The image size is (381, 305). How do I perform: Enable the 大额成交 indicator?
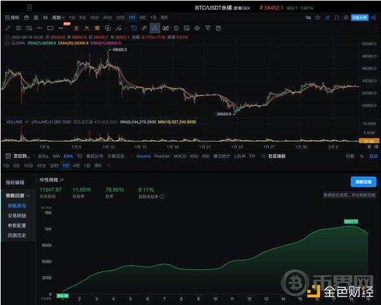(x=116, y=156)
